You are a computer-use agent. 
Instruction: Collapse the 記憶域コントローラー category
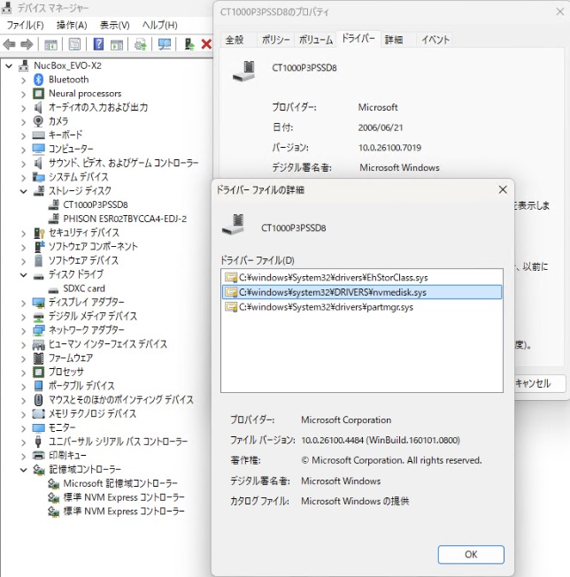[24, 469]
